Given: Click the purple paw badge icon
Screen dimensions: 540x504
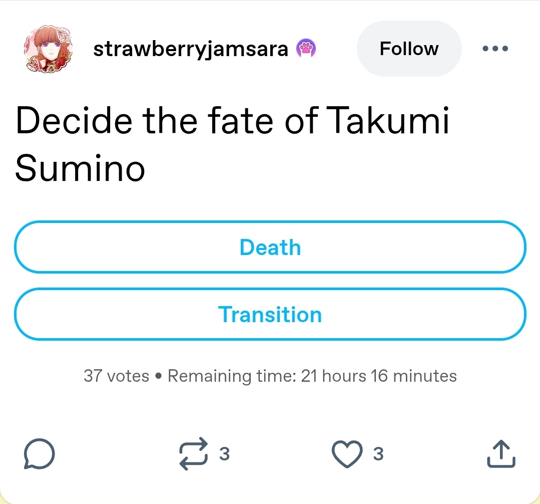Looking at the screenshot, I should point(306,49).
